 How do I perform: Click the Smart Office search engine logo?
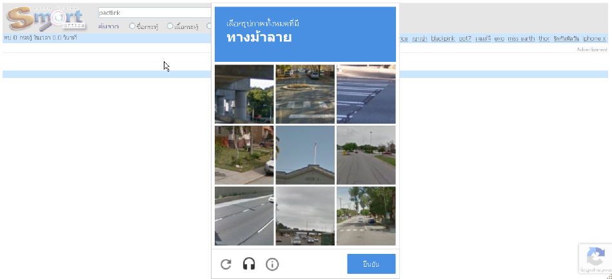pyautogui.click(x=46, y=18)
